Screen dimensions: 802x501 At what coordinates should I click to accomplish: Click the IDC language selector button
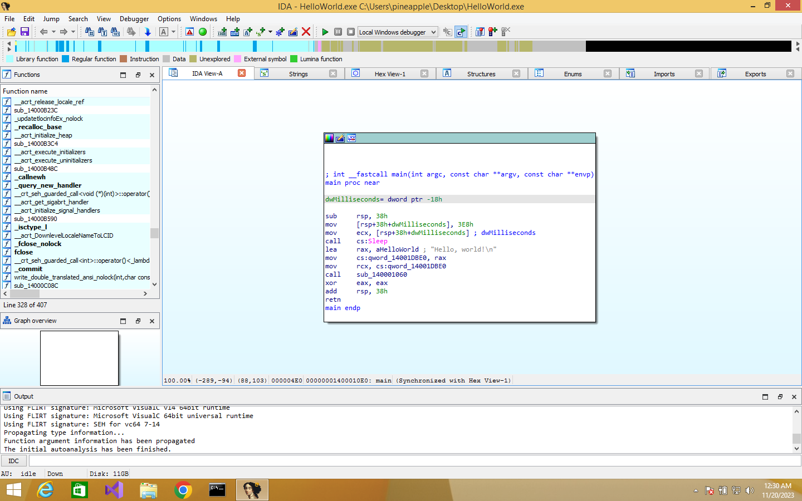coord(14,461)
